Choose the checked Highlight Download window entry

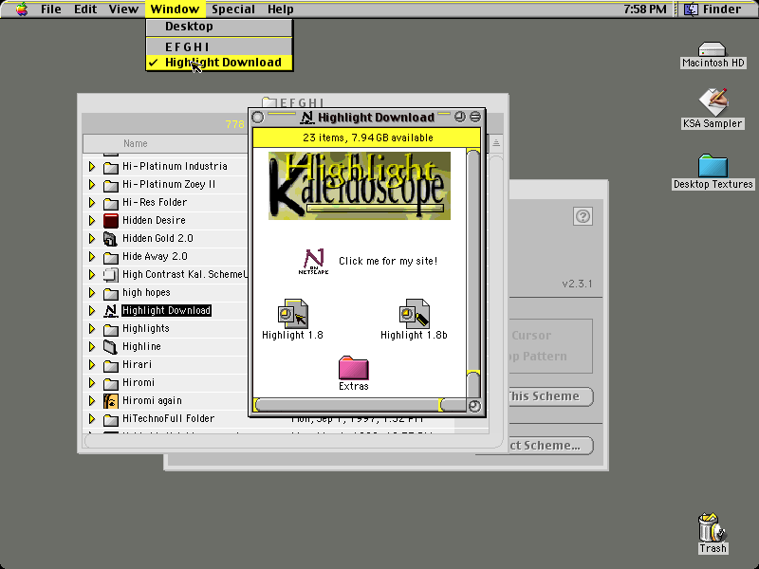pyautogui.click(x=219, y=63)
